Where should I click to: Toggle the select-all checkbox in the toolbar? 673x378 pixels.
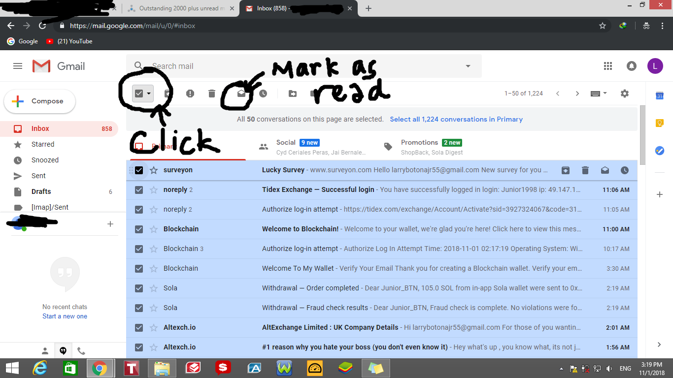pyautogui.click(x=139, y=94)
